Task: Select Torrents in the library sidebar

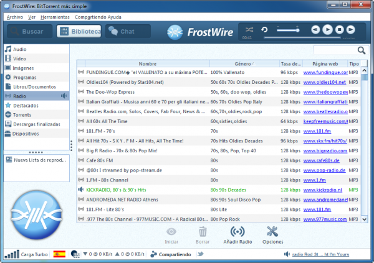Action: coord(22,115)
